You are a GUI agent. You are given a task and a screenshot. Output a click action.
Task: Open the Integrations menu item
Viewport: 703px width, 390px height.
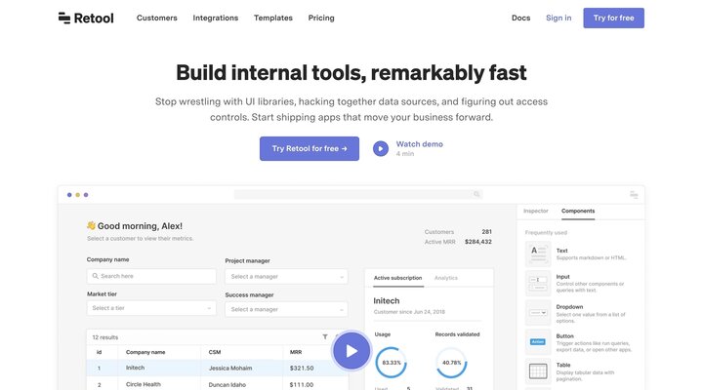coord(215,18)
